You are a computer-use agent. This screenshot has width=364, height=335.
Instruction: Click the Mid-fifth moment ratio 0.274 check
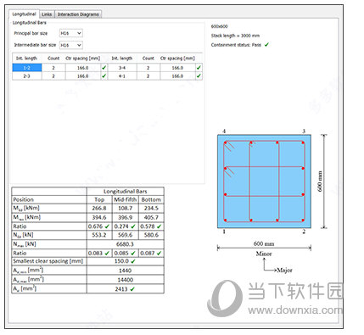pyautogui.click(x=133, y=226)
